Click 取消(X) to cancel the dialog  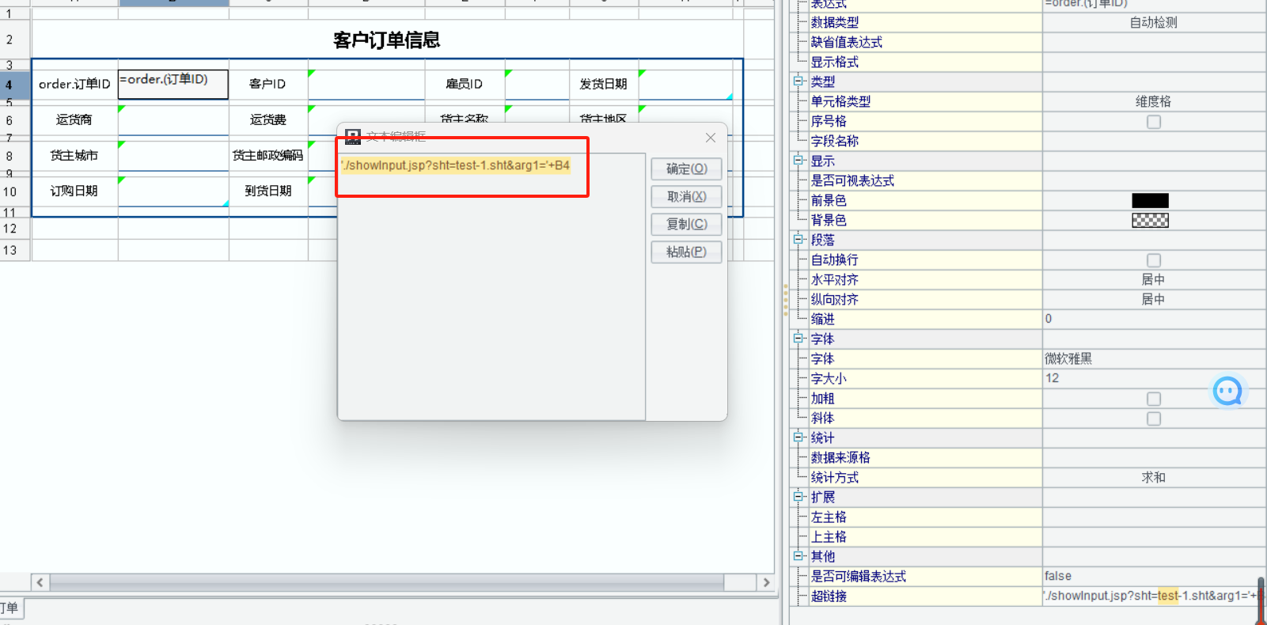click(686, 196)
